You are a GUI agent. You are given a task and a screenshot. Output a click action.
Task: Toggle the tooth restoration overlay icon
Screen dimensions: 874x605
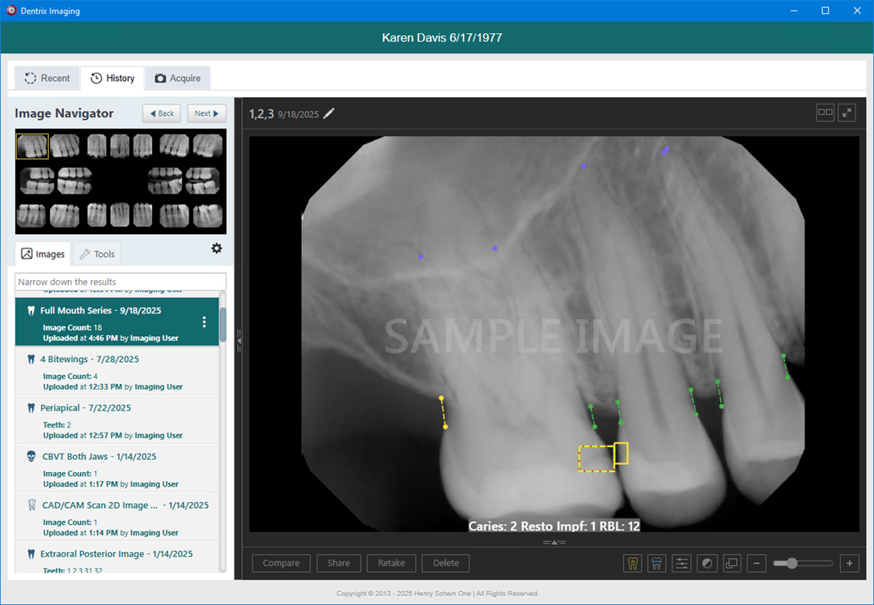click(x=657, y=563)
